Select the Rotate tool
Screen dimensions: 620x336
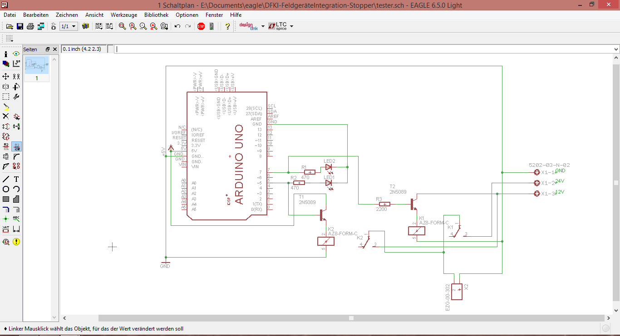pos(16,87)
